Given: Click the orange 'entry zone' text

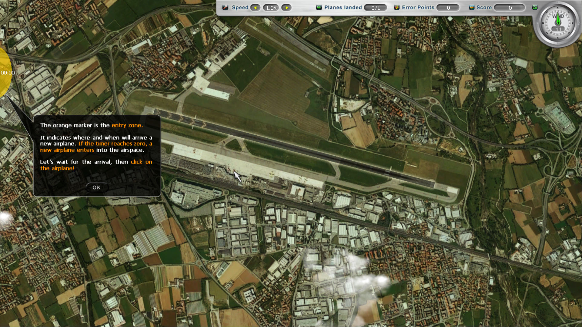Looking at the screenshot, I should click(x=127, y=125).
